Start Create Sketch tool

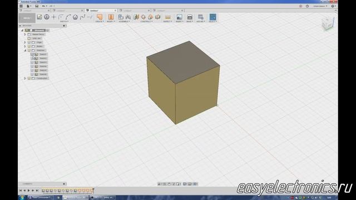point(39,17)
